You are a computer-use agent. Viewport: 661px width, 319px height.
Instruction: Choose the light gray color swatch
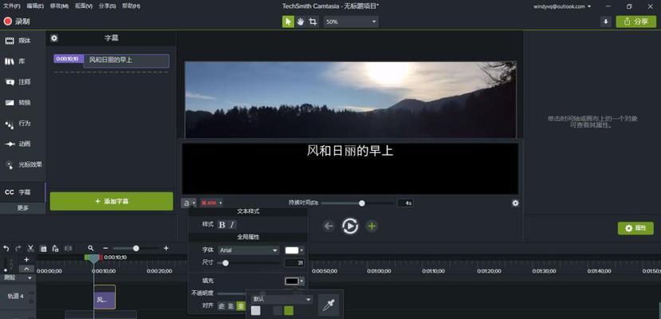255,311
